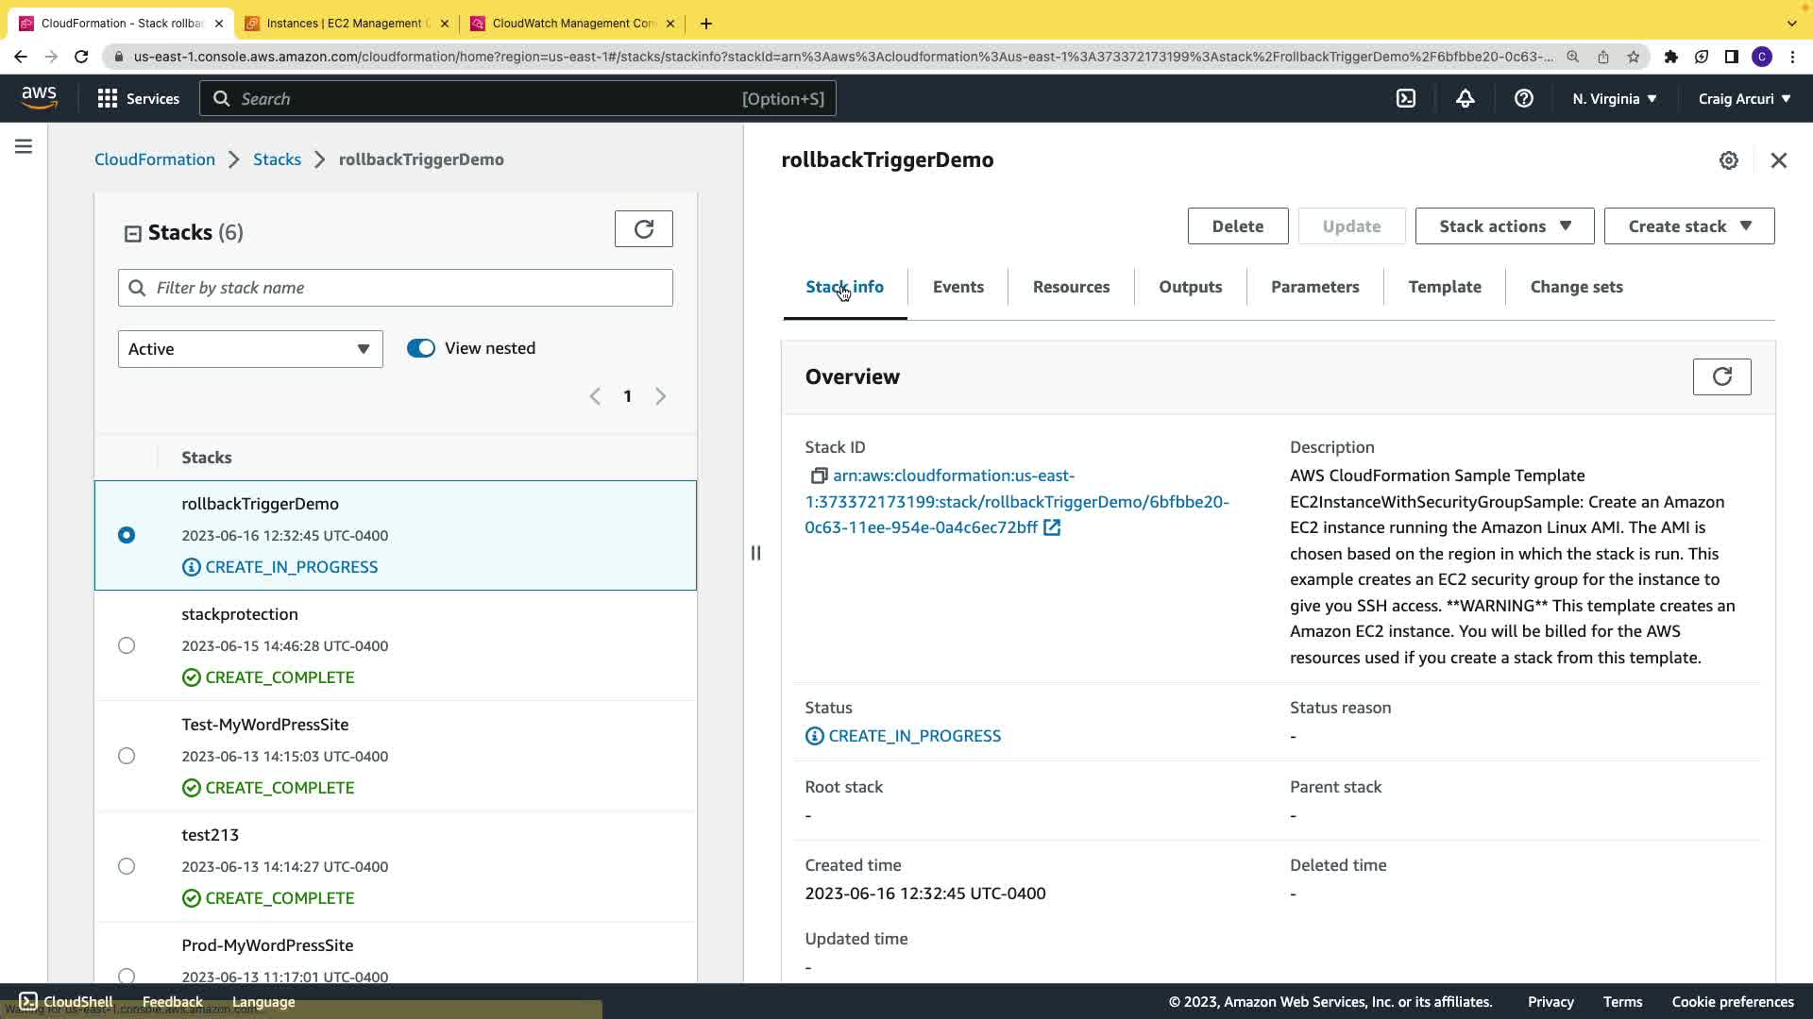Switch to the Resources tab
The height and width of the screenshot is (1019, 1813).
[1071, 287]
